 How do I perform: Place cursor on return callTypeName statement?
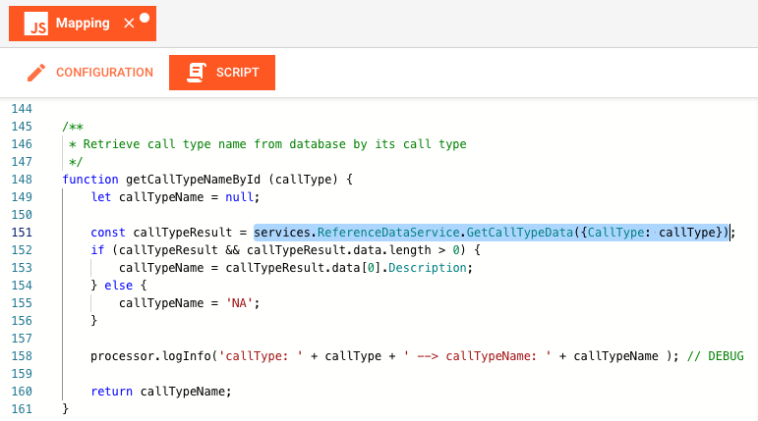(x=161, y=391)
